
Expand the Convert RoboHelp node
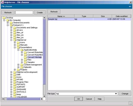(x=22, y=52)
